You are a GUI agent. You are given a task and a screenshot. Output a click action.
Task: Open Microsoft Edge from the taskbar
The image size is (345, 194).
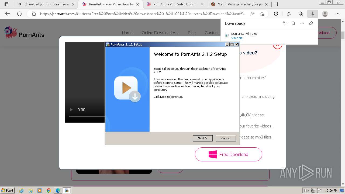[x=58, y=190]
